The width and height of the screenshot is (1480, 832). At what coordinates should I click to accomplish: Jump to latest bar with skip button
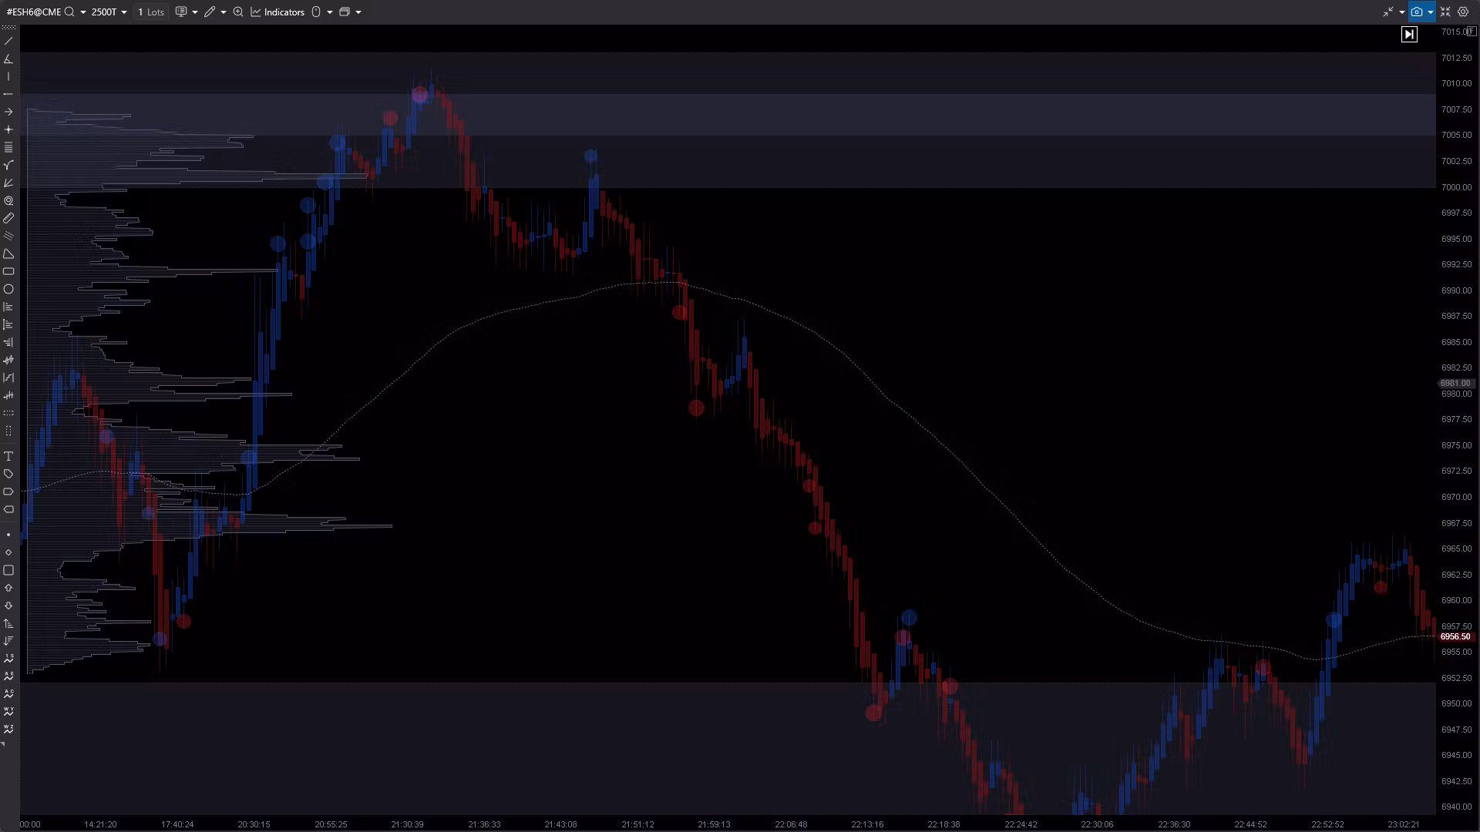pyautogui.click(x=1409, y=34)
